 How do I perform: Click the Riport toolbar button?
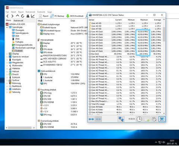[44, 16]
